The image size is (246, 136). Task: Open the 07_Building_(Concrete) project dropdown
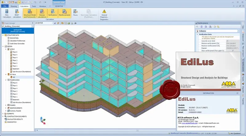pos(33,26)
